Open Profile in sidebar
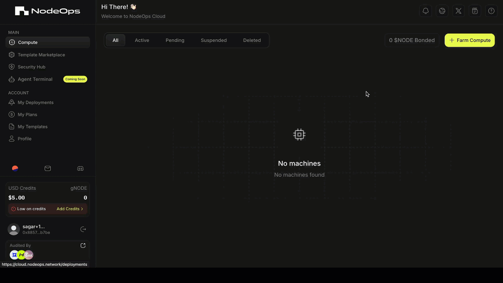 pyautogui.click(x=48, y=138)
